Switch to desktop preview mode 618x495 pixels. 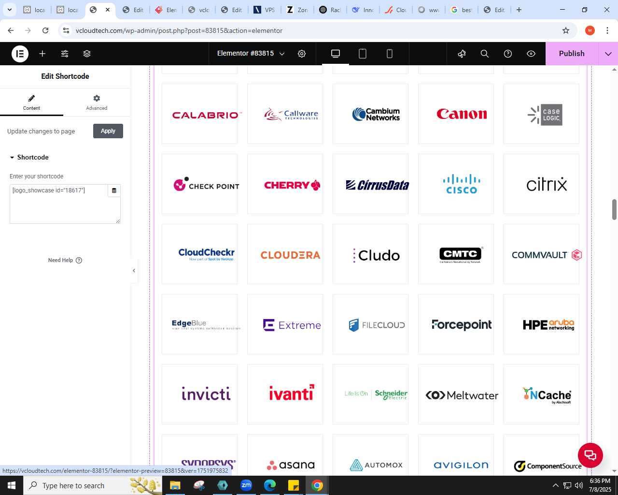tap(336, 54)
